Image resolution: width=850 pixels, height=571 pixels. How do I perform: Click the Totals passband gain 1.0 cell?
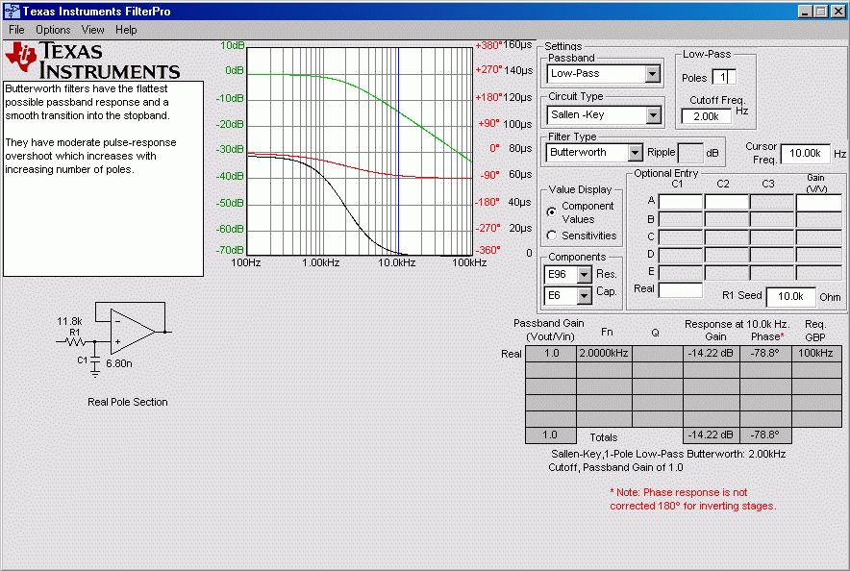pyautogui.click(x=550, y=435)
